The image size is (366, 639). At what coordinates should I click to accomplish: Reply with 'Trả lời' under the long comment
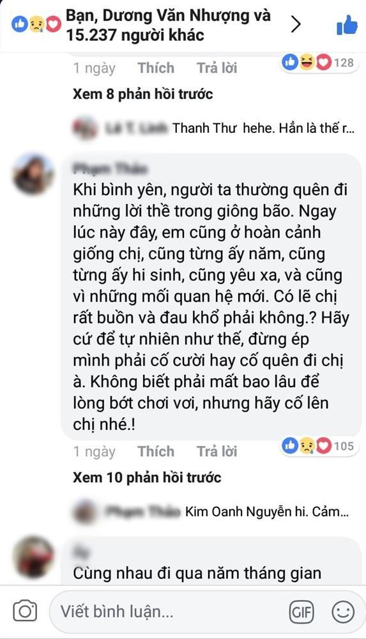click(x=217, y=451)
